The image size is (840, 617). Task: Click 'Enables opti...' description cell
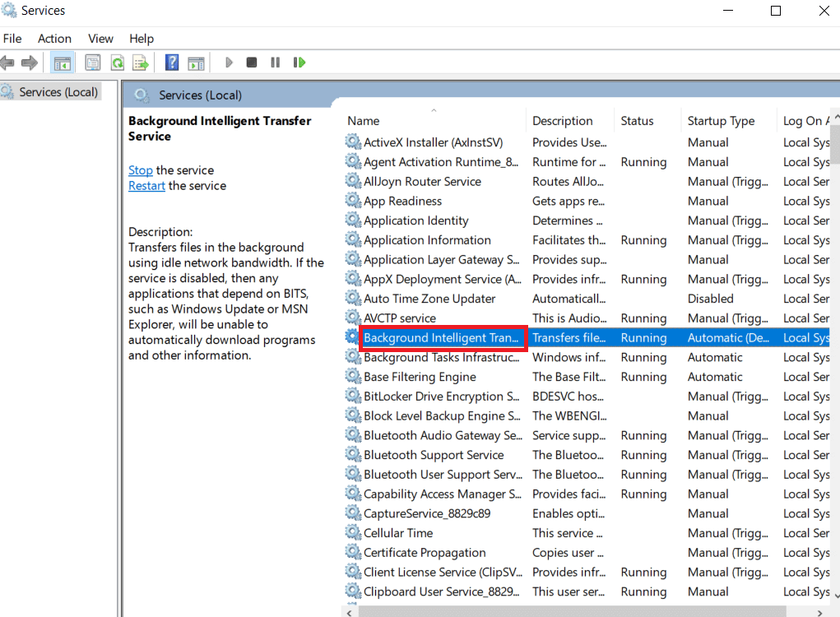tap(569, 513)
